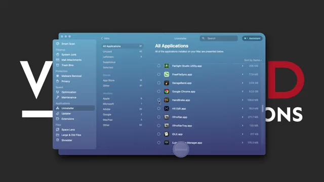This screenshot has width=324, height=182.
Task: Click the Google vendor row
Action: tap(123, 114)
